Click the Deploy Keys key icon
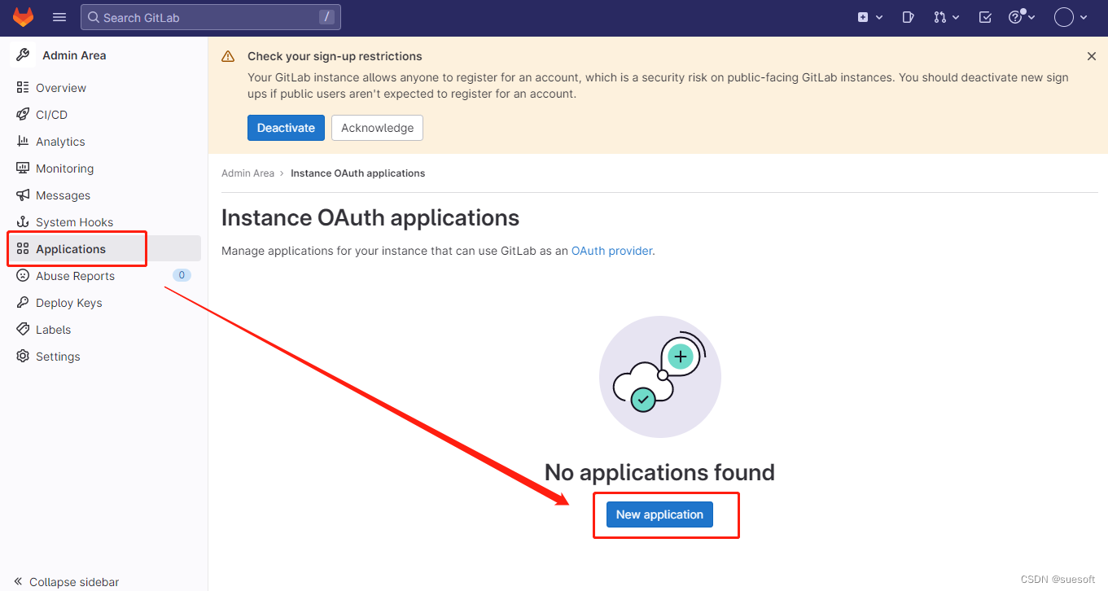This screenshot has width=1108, height=591. pos(23,303)
